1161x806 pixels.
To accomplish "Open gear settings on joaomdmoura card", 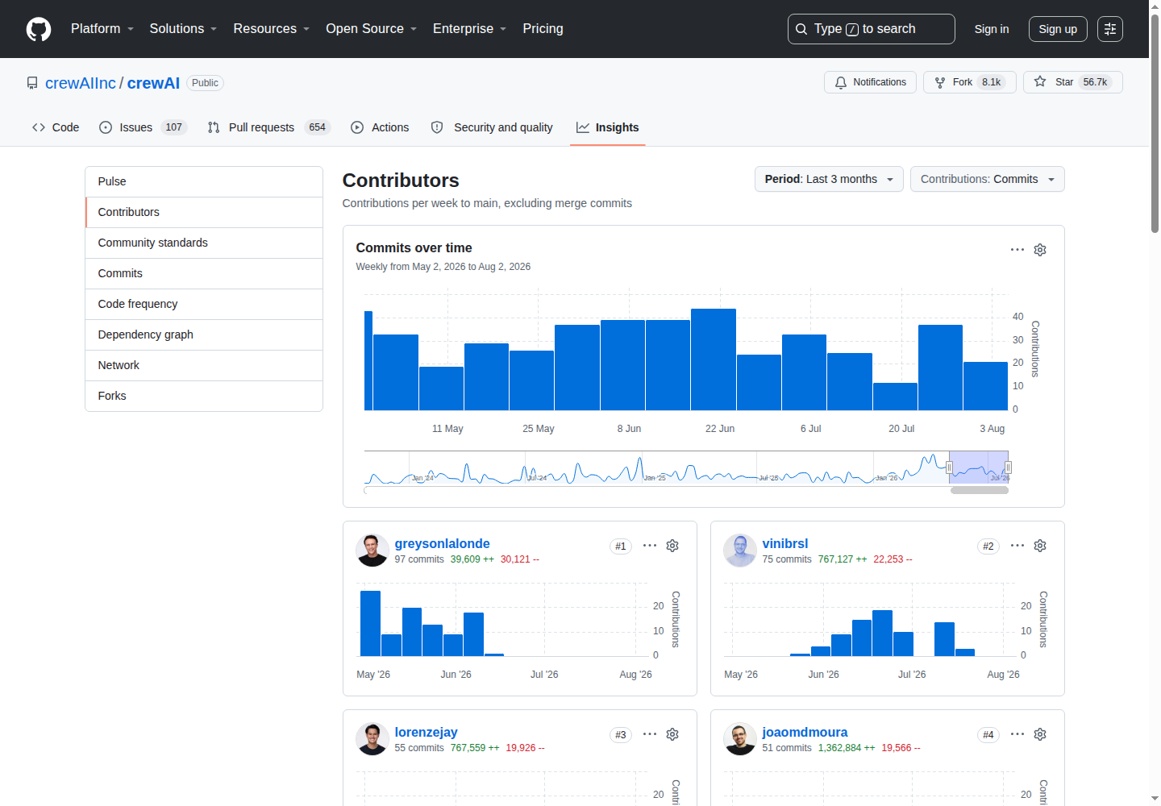I will click(1040, 734).
